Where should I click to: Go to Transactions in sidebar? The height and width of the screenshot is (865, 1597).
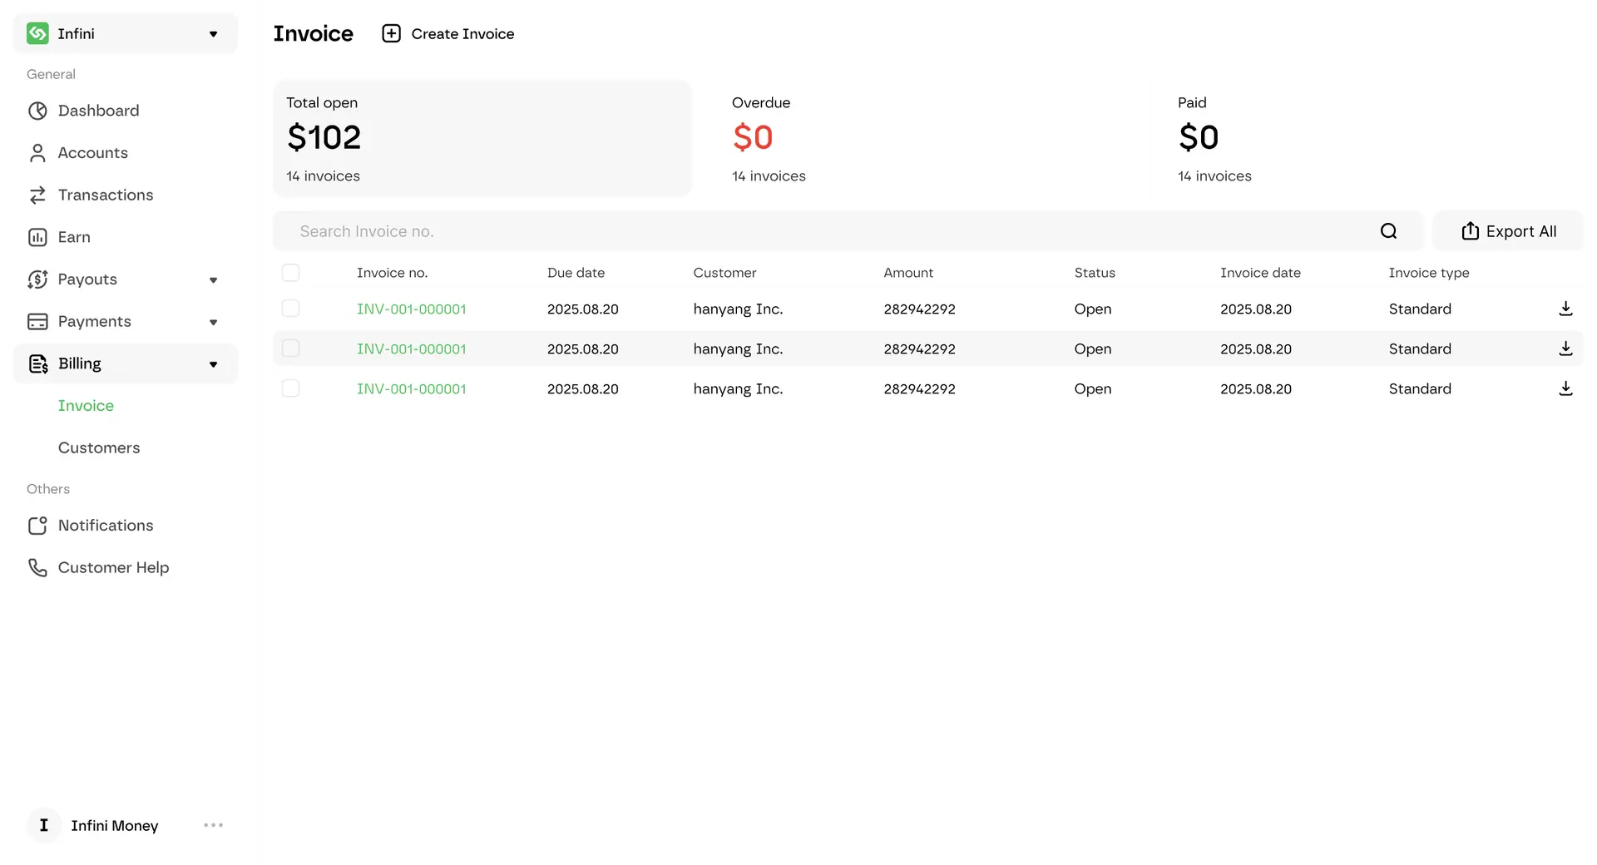coord(106,195)
